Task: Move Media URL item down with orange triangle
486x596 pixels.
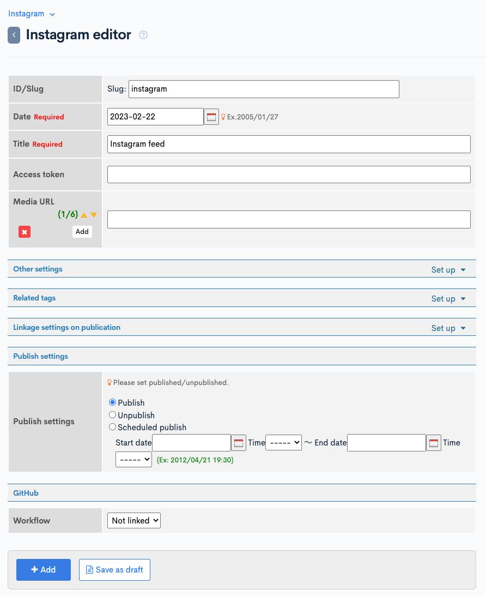Action: pos(93,215)
